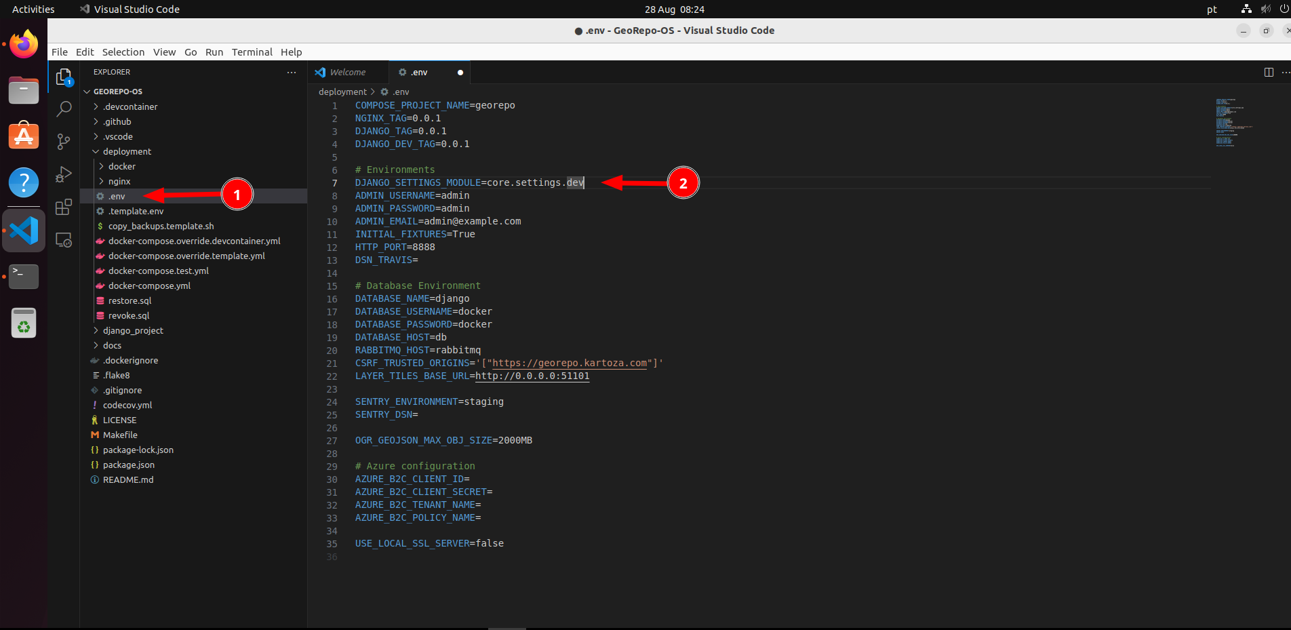
Task: Open the Terminal menu
Action: (252, 52)
